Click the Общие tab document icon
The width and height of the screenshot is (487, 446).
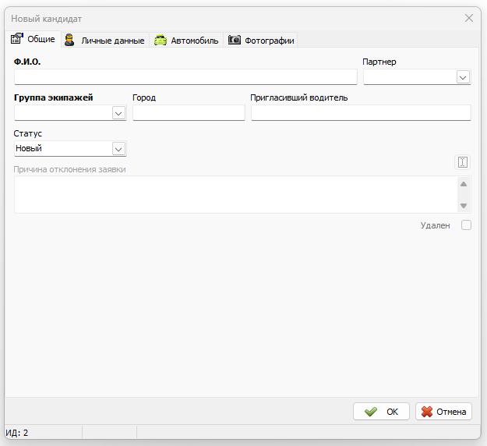[x=17, y=38]
